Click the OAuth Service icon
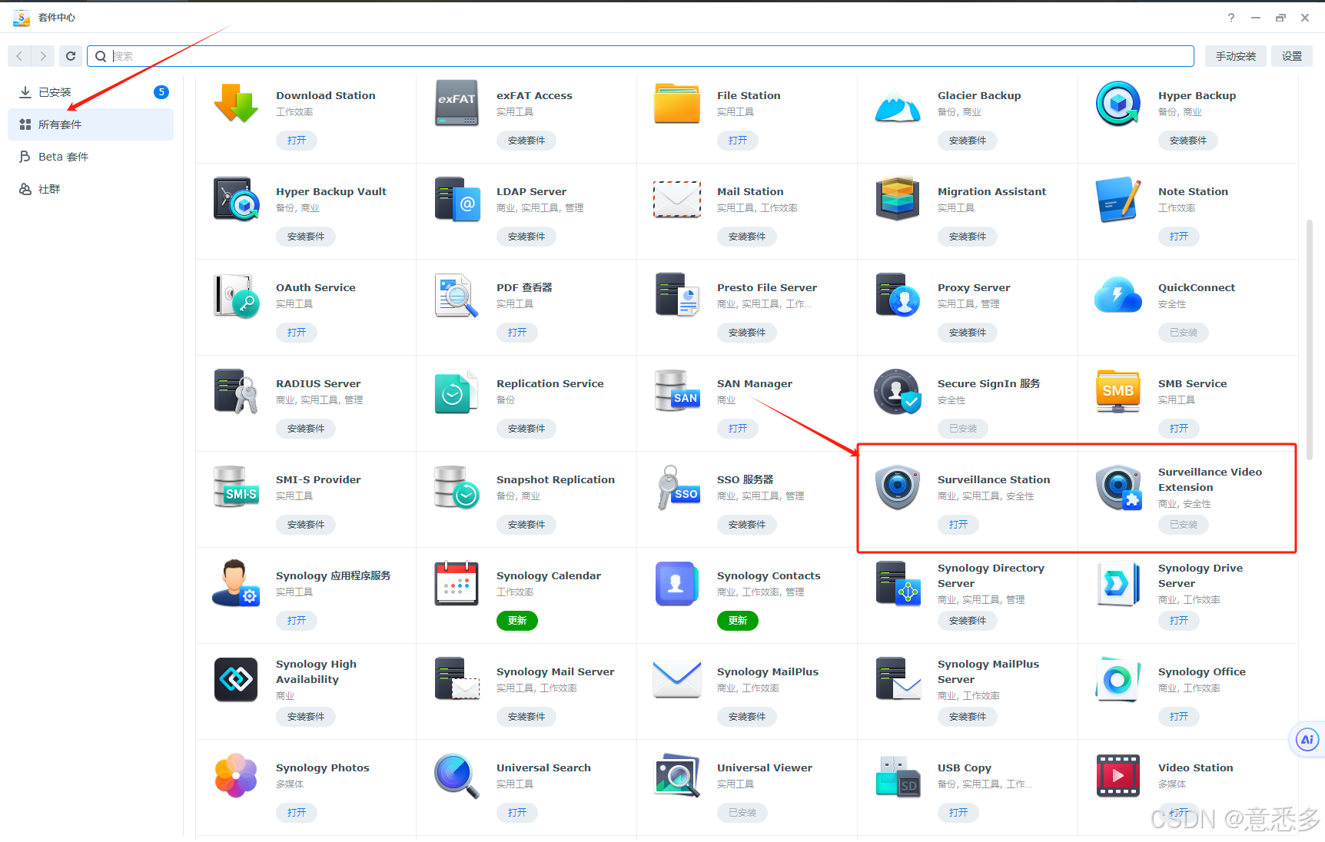The width and height of the screenshot is (1325, 842). [236, 296]
